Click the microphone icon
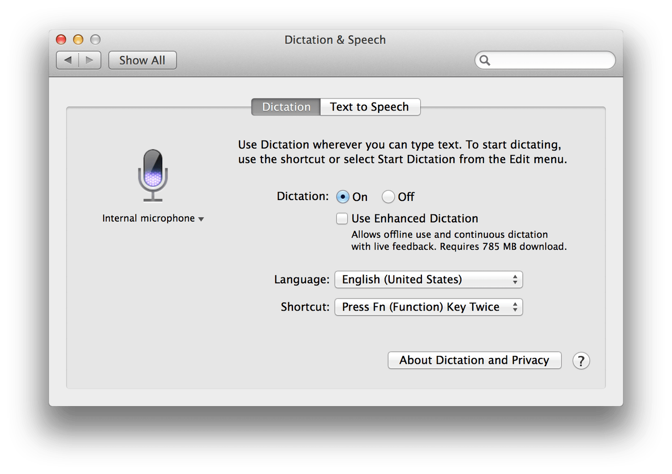Image resolution: width=672 pixels, height=474 pixels. click(153, 175)
